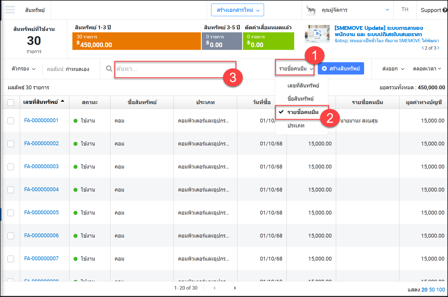The image size is (448, 297).
Task: Click the Support help icon
Action: pyautogui.click(x=445, y=10)
